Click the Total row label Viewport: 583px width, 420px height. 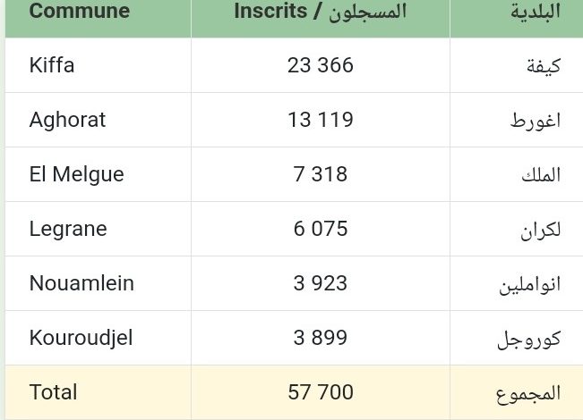click(53, 392)
